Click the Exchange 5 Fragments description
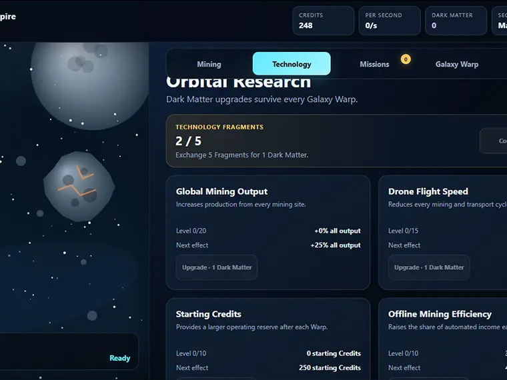Image resolution: width=507 pixels, height=380 pixels. coord(242,155)
